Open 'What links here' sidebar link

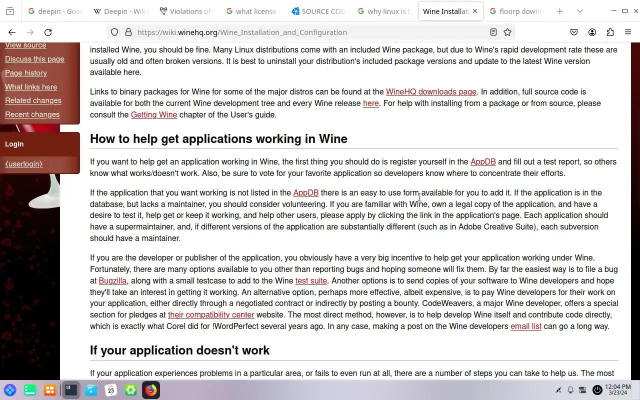pos(31,87)
